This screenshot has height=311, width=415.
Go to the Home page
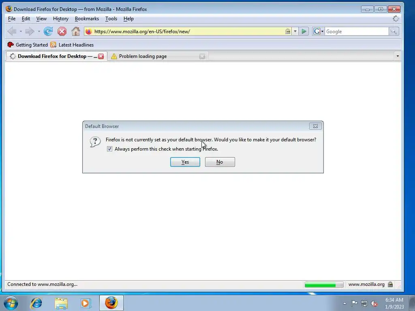click(76, 32)
